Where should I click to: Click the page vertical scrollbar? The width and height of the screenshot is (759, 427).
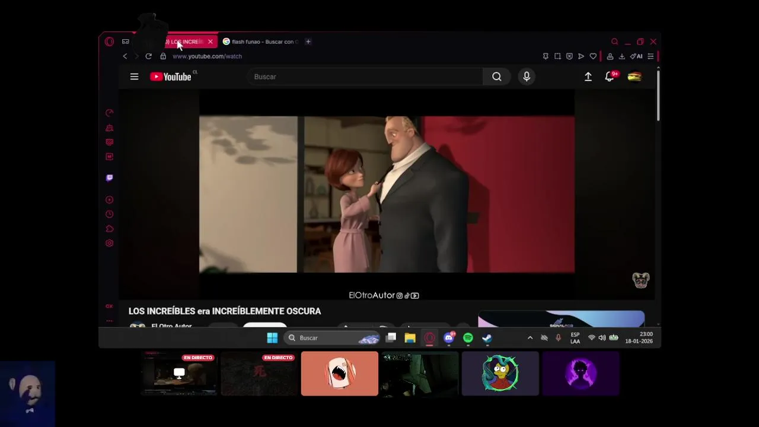click(658, 95)
